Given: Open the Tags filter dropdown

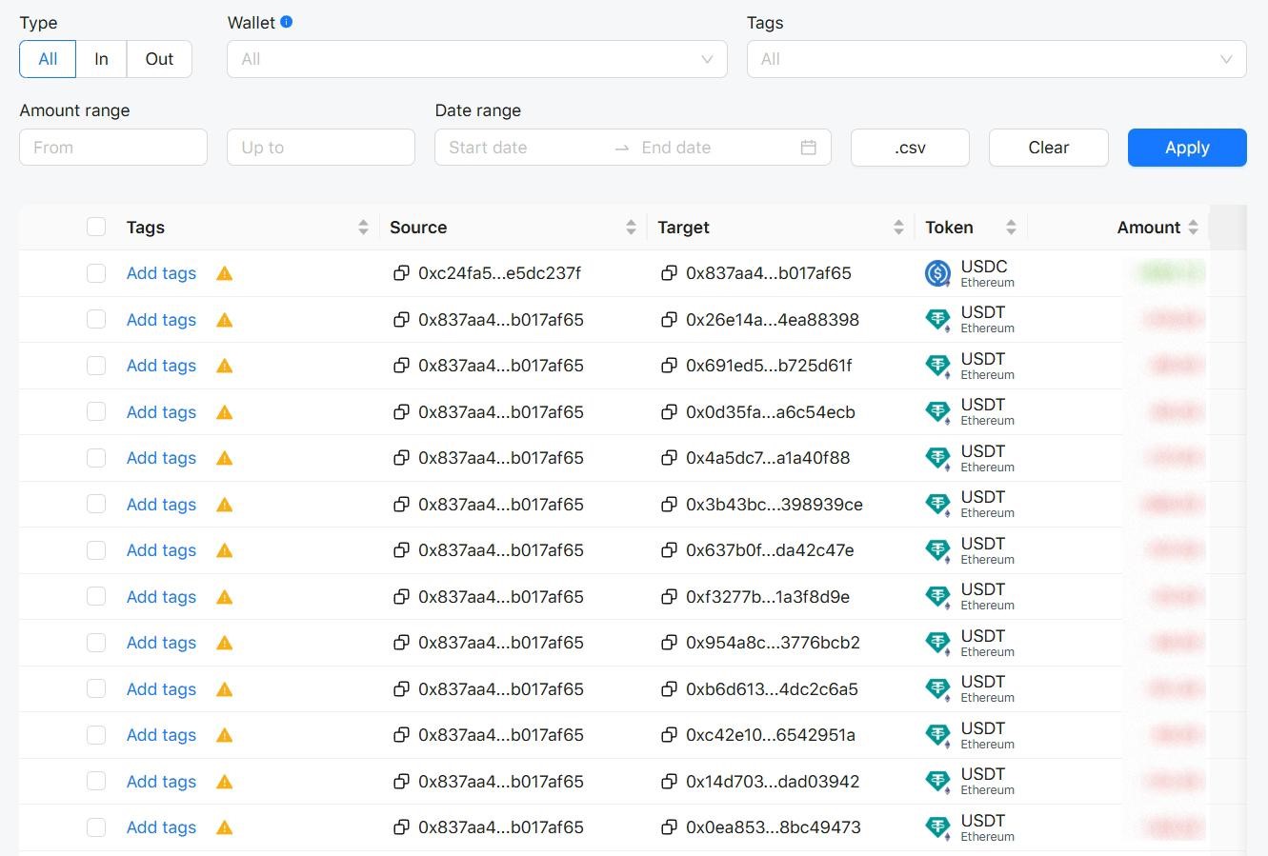Looking at the screenshot, I should 996,59.
